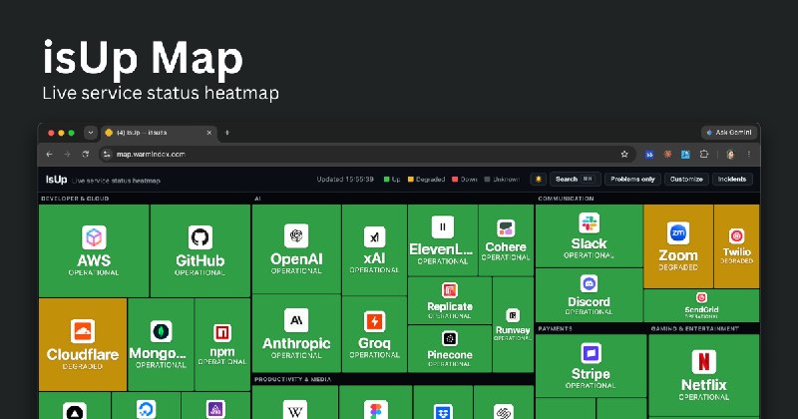Click the Groq lightning icon
This screenshot has width=798, height=419.
click(x=375, y=322)
